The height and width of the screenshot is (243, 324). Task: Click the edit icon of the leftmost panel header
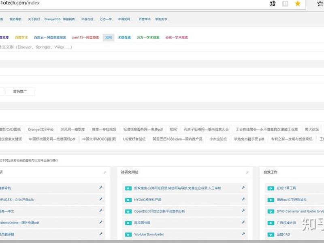pyautogui.click(x=105, y=173)
